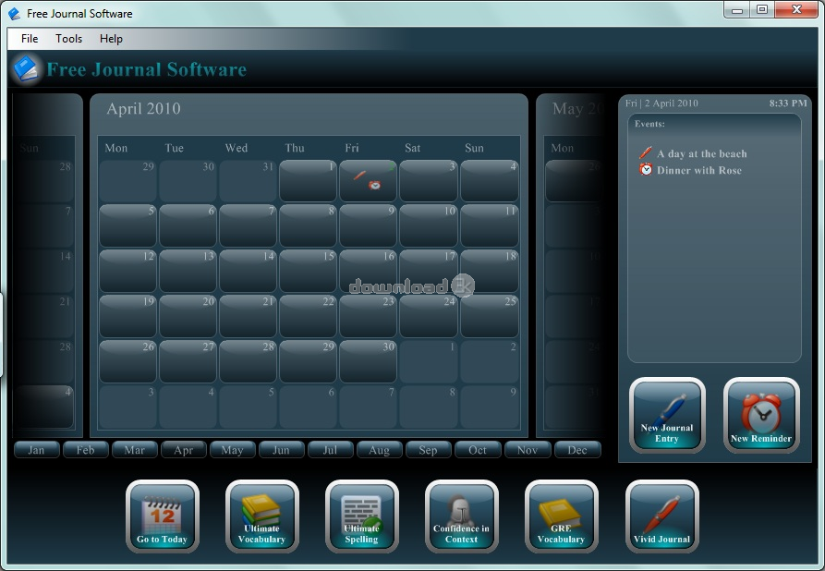
Task: Launch the Ultimate Spelling icon
Action: coord(362,516)
